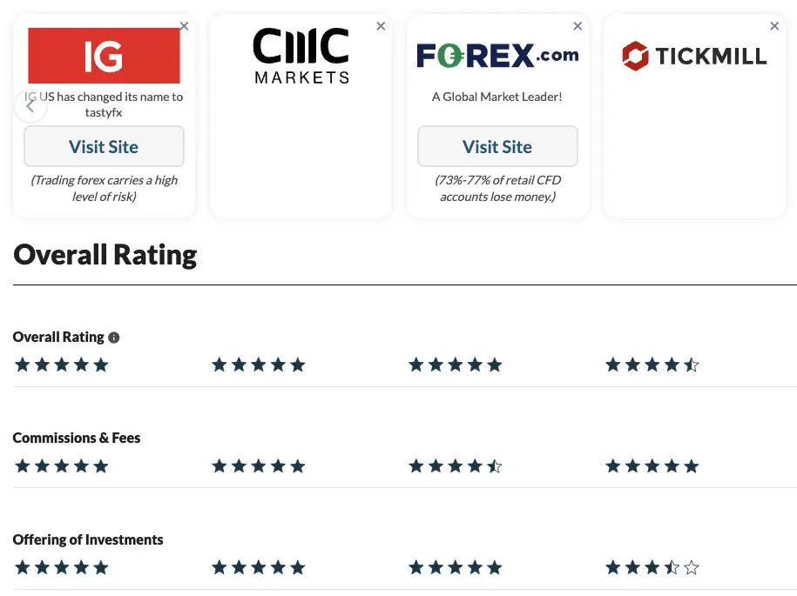The width and height of the screenshot is (797, 596).
Task: Click Tickmill's half star under Overall Rating
Action: (x=692, y=365)
